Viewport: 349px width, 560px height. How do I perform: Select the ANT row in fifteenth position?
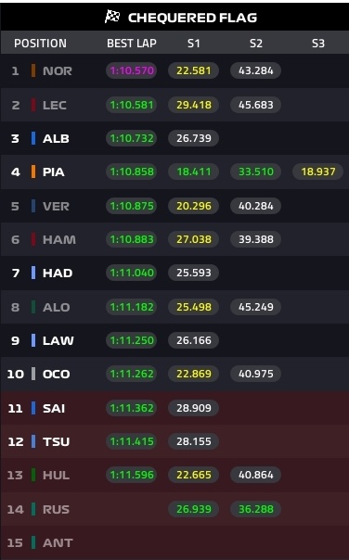pyautogui.click(x=174, y=543)
